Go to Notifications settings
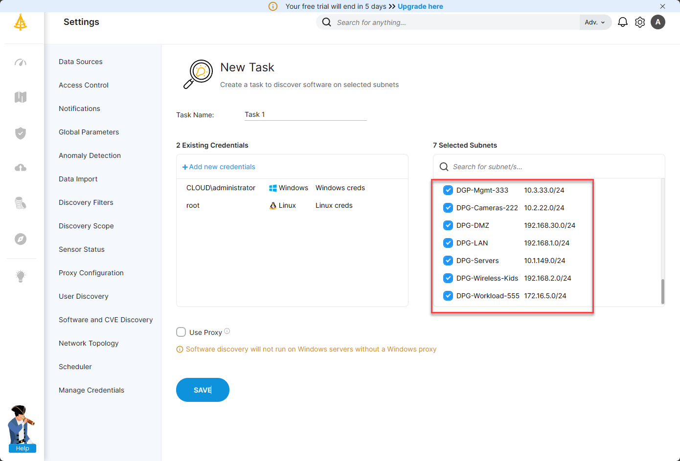 79,109
